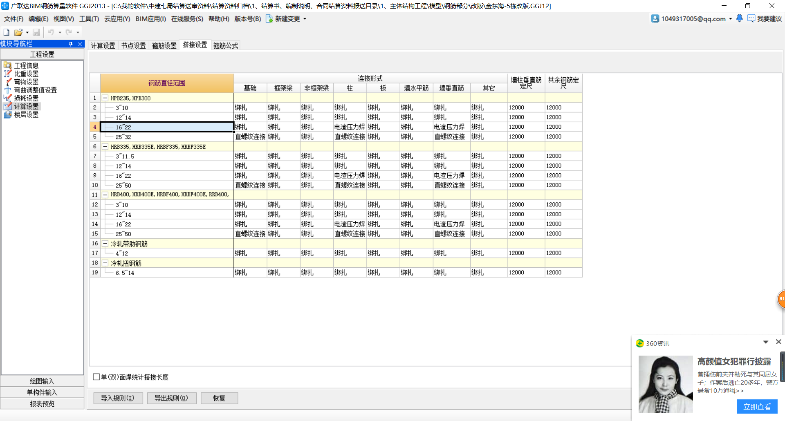Open the Open-file dropdown arrow
The width and height of the screenshot is (785, 421).
tap(27, 32)
